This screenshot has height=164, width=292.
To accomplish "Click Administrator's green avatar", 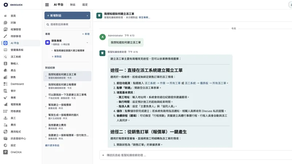I will [103, 37].
